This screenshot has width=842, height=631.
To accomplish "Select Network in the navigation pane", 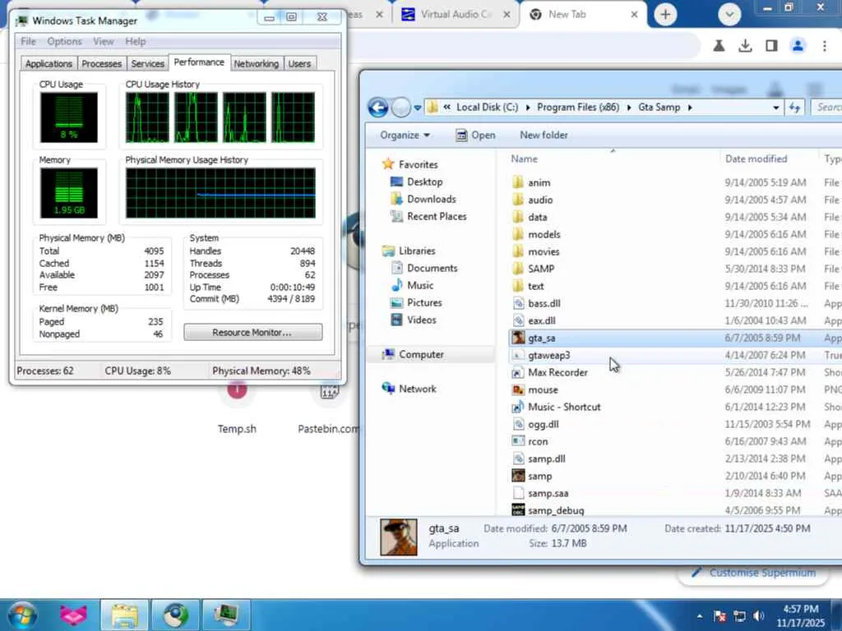I will tap(417, 389).
